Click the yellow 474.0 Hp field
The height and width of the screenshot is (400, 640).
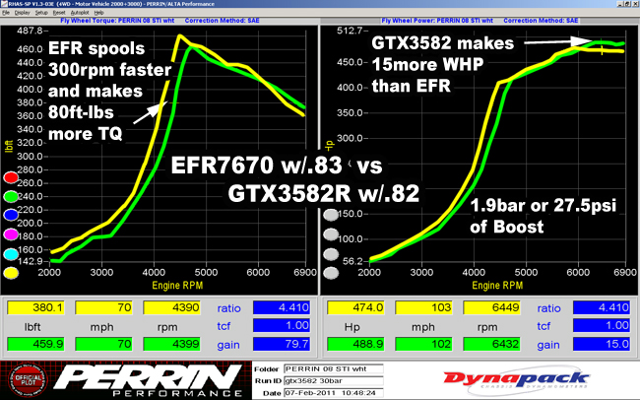(355, 307)
